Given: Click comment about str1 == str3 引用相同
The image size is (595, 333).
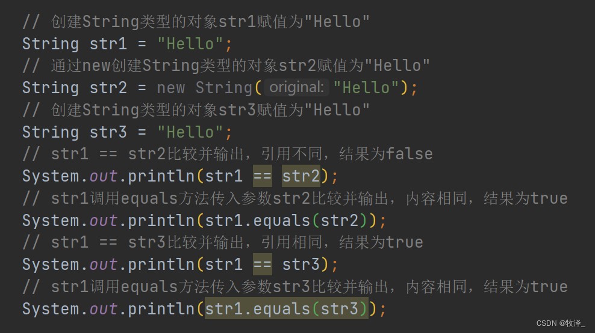Looking at the screenshot, I should tap(223, 243).
